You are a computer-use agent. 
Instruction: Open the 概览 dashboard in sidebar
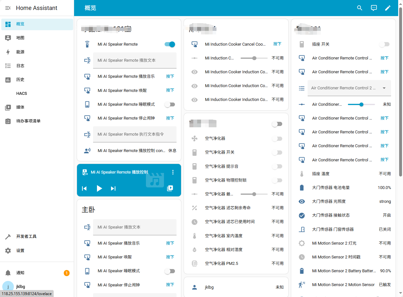tap(37, 24)
